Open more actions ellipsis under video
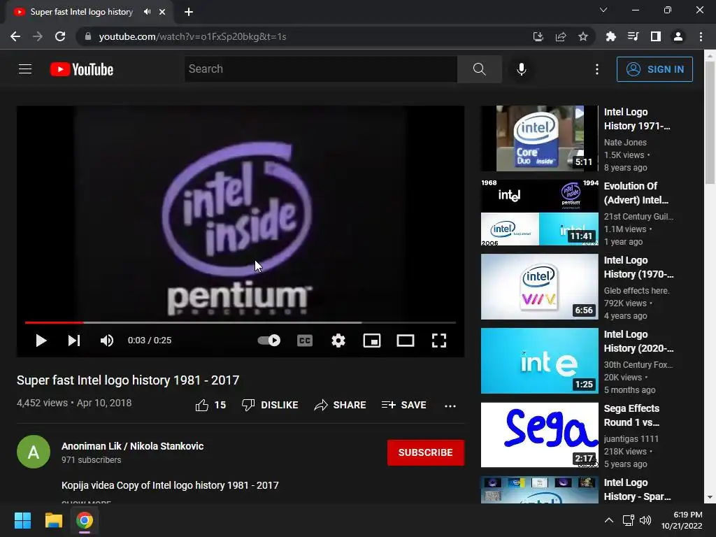 click(450, 406)
